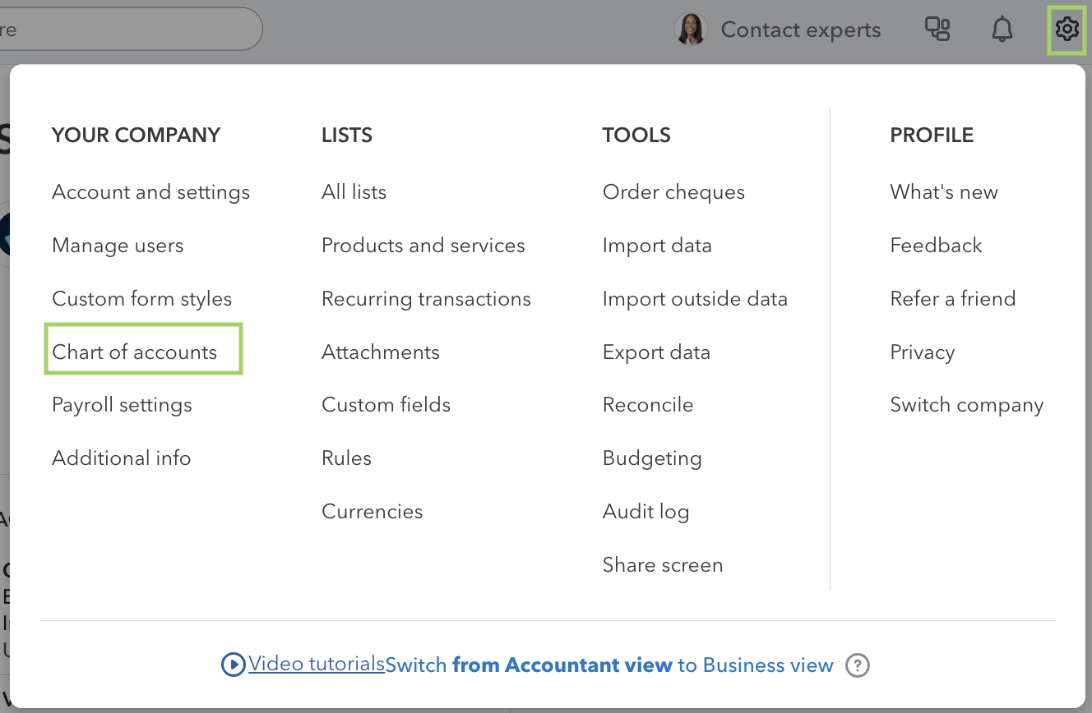Open What's new

944,192
